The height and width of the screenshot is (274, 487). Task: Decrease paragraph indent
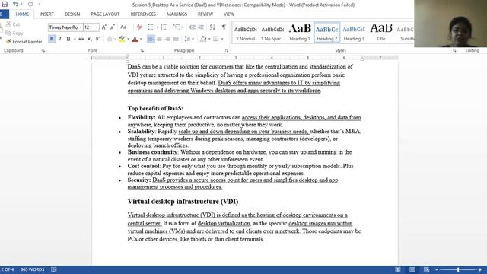(193, 27)
